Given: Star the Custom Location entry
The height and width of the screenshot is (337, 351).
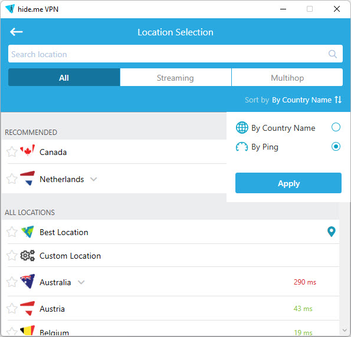Looking at the screenshot, I should [x=12, y=255].
